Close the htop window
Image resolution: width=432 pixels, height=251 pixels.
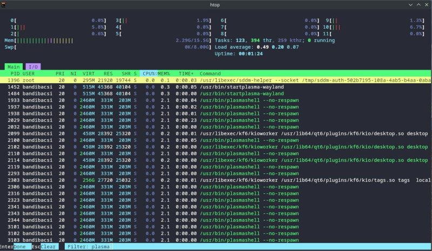coord(427,5)
